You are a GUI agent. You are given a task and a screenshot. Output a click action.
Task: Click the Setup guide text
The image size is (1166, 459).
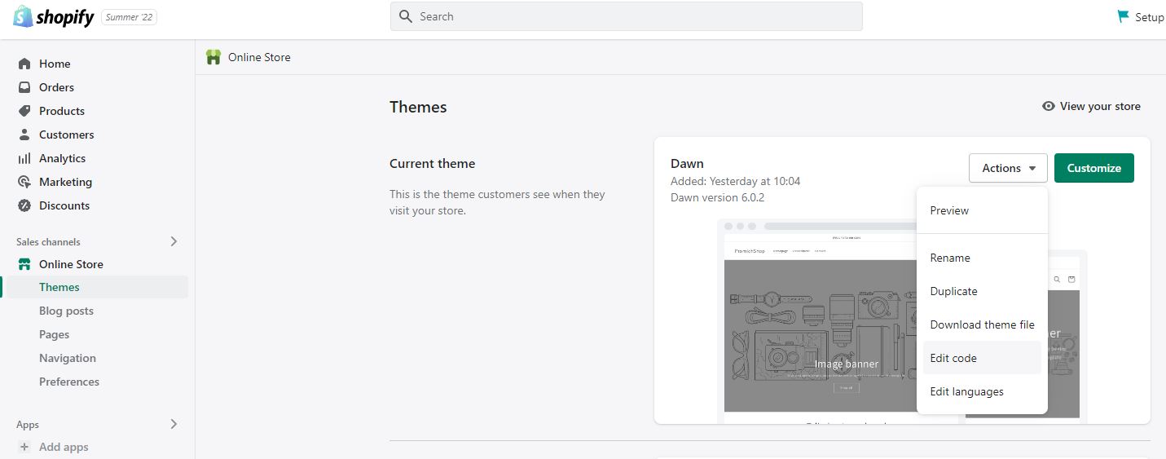(x=1150, y=17)
